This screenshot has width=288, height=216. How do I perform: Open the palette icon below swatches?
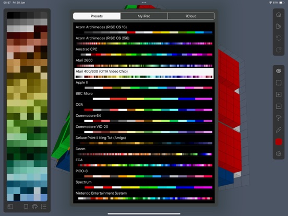click(x=35, y=207)
